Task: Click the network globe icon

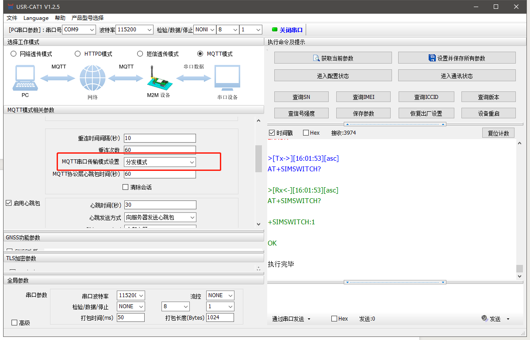Action: [x=92, y=78]
